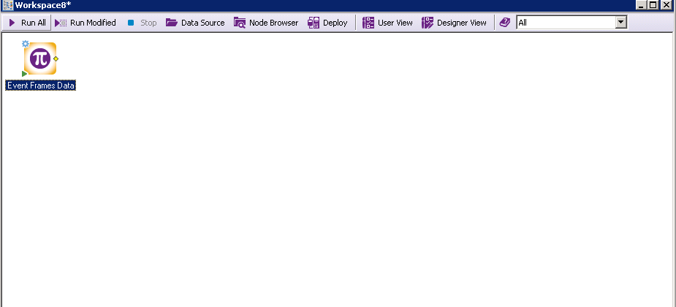
Task: Click inside the All combo box field
Action: coord(566,23)
